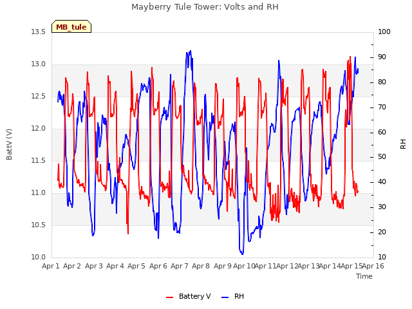Image resolution: width=412 pixels, height=309 pixels.
Task: Click the 'Apr 1' date label
Action: click(x=51, y=267)
